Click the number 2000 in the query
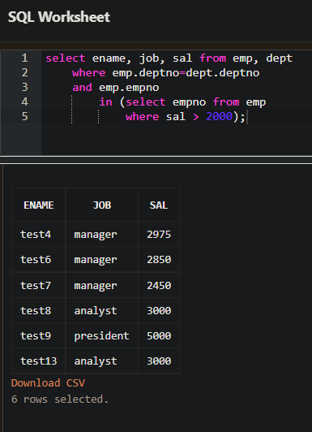Image resolution: width=312 pixels, height=432 pixels. tap(220, 116)
